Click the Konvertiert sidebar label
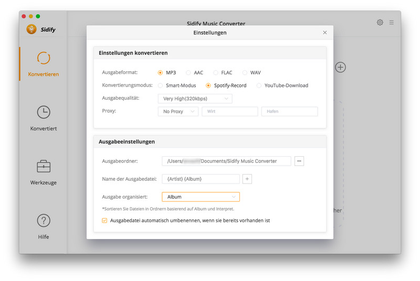The image size is (420, 281). coord(44,128)
